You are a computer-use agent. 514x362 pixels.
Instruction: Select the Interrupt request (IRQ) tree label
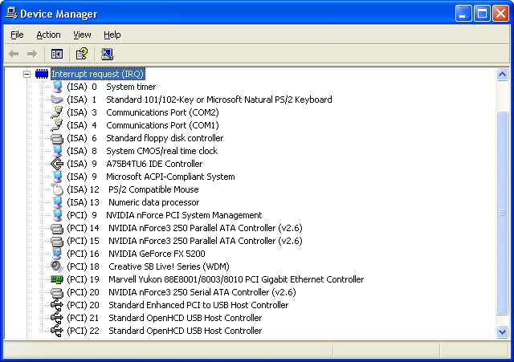click(x=98, y=74)
